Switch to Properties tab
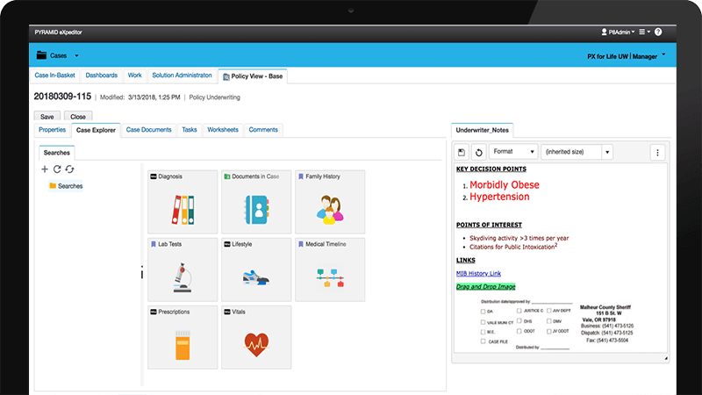The width and height of the screenshot is (702, 395). click(52, 130)
